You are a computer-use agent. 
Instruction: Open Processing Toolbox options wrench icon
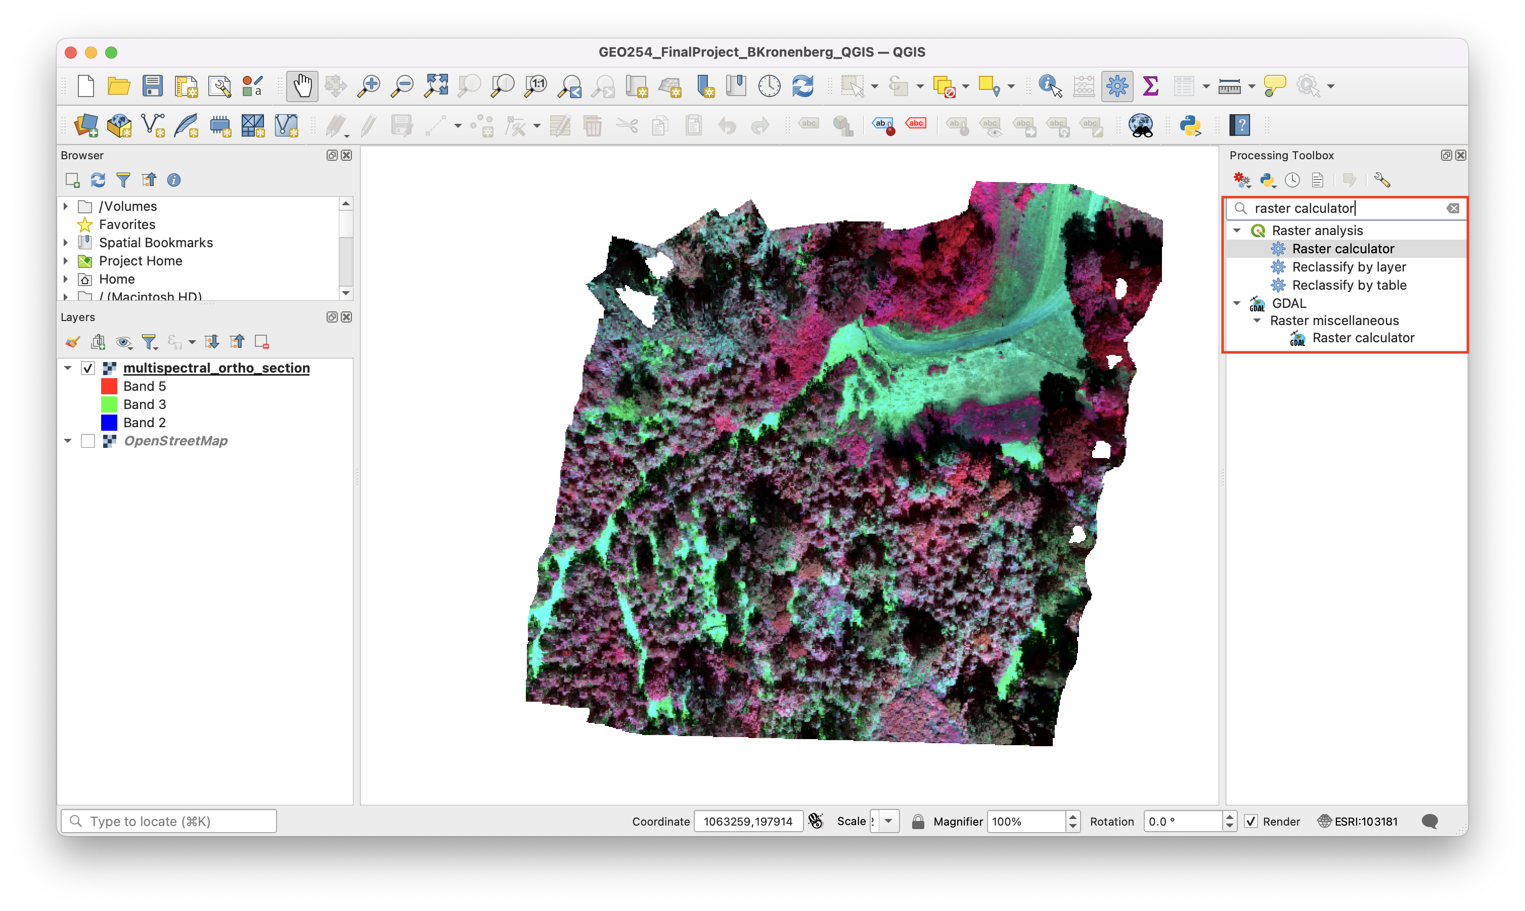(1382, 180)
